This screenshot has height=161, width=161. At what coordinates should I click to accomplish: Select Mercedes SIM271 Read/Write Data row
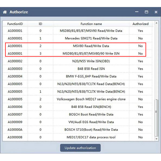[77, 38]
